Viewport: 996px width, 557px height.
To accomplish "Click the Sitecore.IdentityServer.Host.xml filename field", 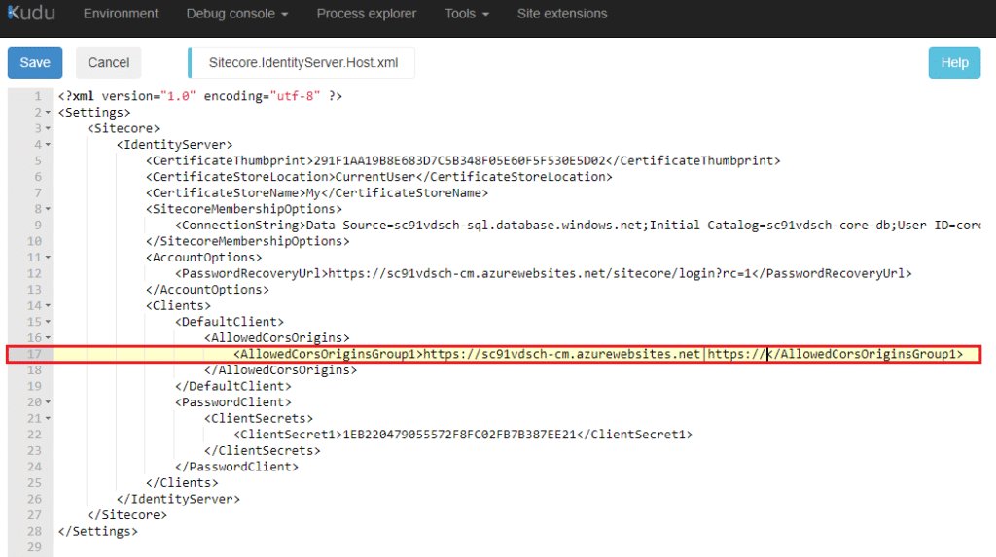I will [x=302, y=62].
